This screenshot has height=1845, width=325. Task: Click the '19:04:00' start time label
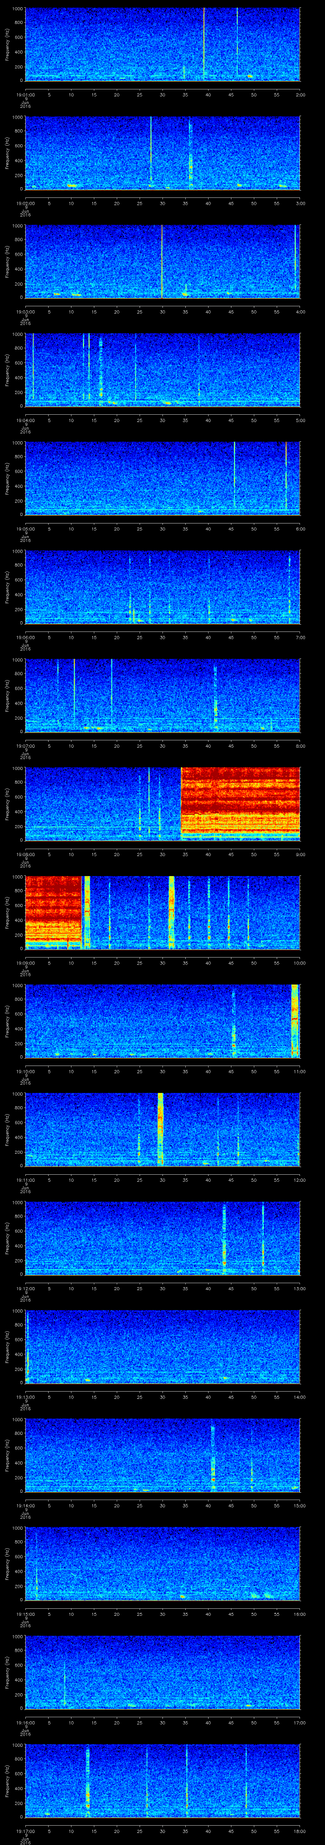pos(25,420)
